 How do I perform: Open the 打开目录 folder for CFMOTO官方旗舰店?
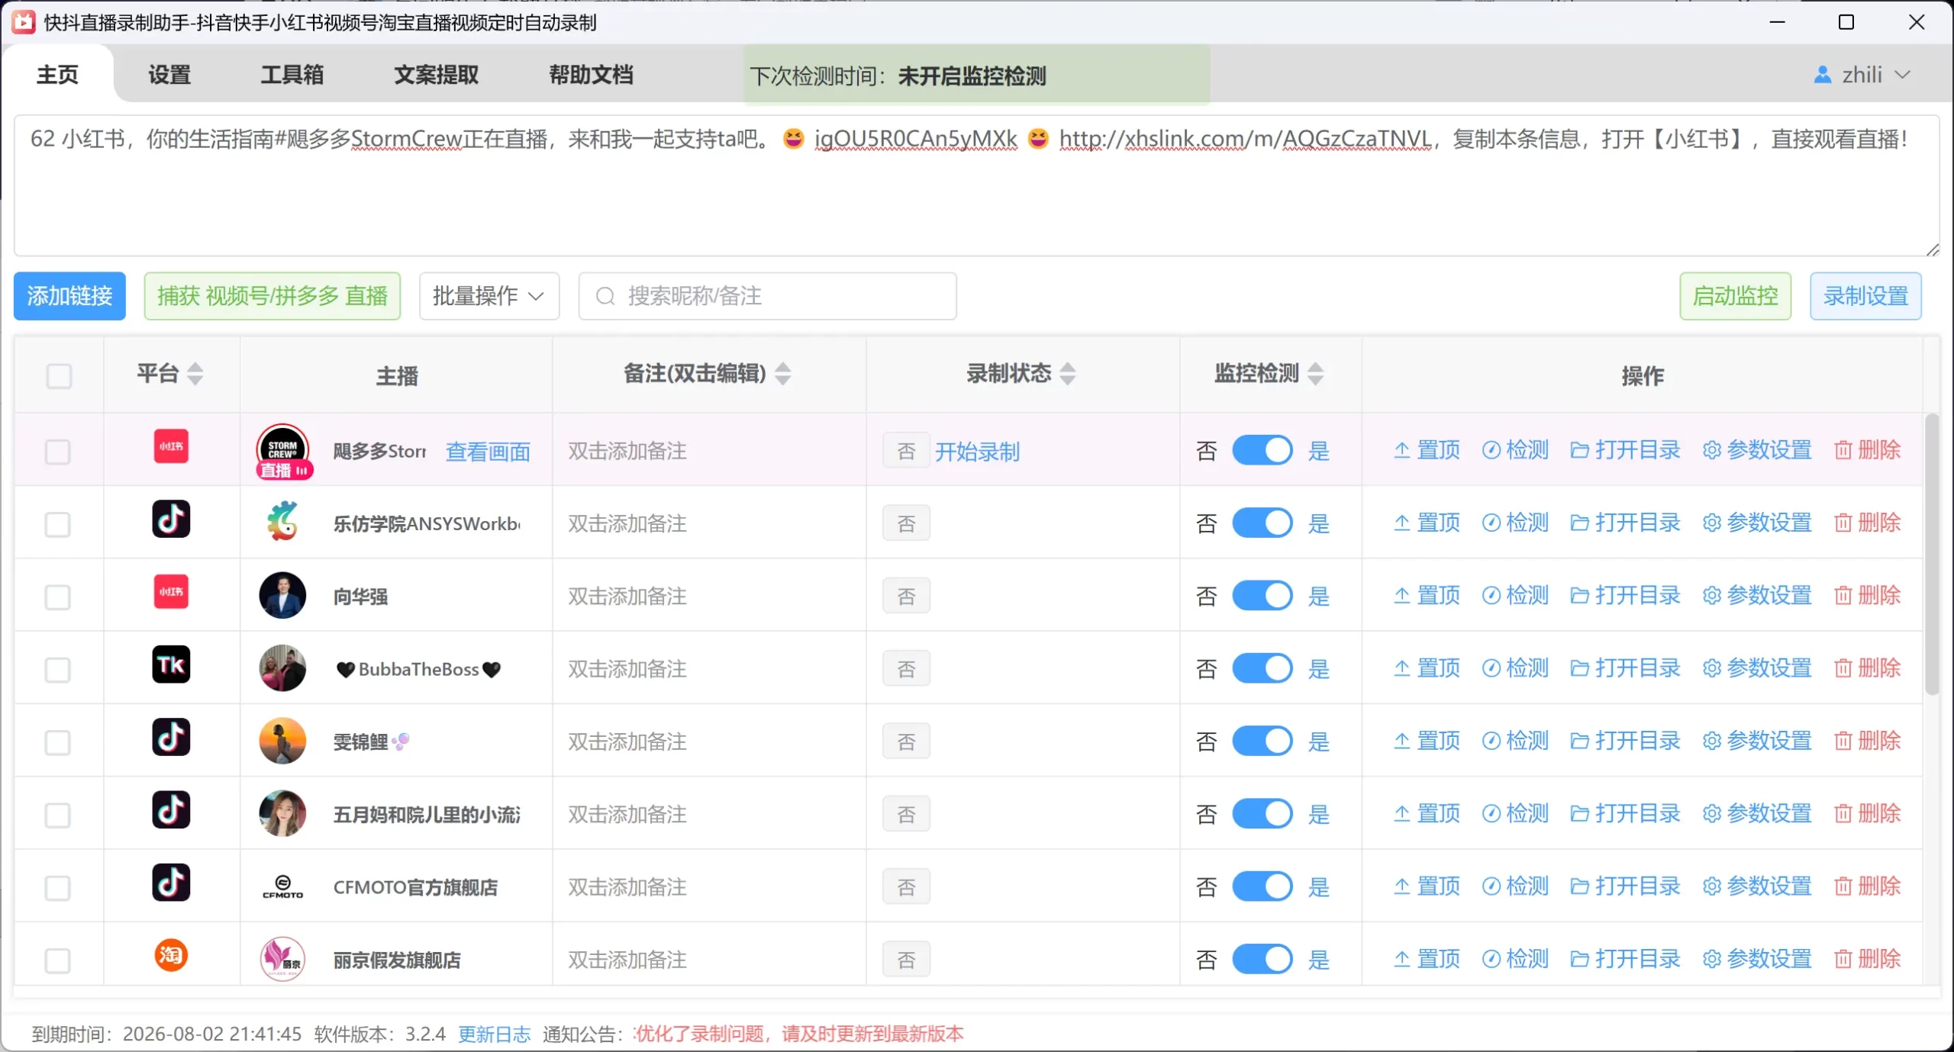(1579, 886)
